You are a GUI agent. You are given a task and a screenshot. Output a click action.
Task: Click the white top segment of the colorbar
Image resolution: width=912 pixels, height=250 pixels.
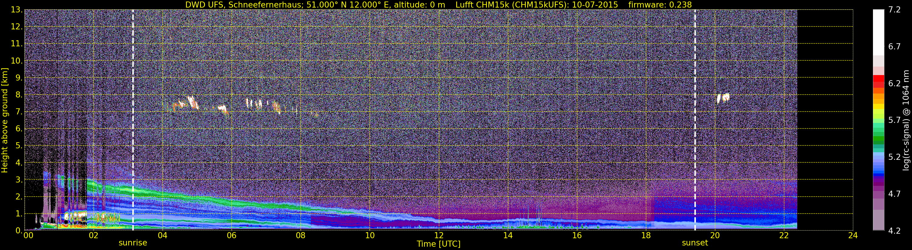[878, 32]
